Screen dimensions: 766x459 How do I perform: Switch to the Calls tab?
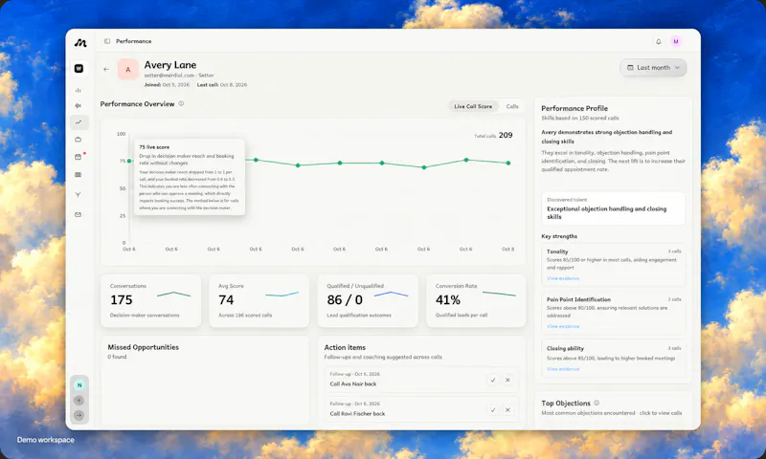point(512,106)
